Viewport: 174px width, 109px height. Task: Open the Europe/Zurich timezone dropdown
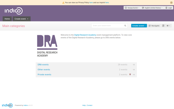click(x=132, y=8)
